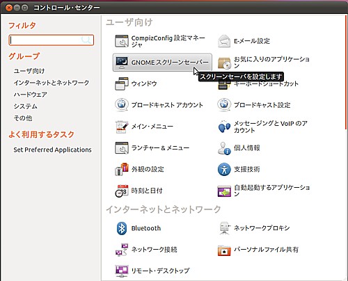Viewport: 348px width, 281px height.
Task: Click the ウィンドウ label text
Action: [144, 83]
